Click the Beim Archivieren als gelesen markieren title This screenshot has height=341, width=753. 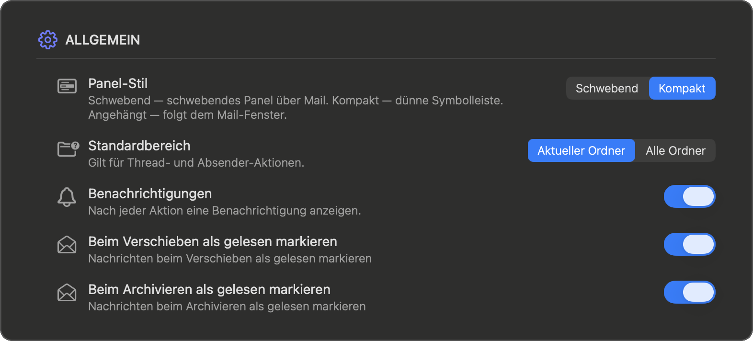[209, 289]
